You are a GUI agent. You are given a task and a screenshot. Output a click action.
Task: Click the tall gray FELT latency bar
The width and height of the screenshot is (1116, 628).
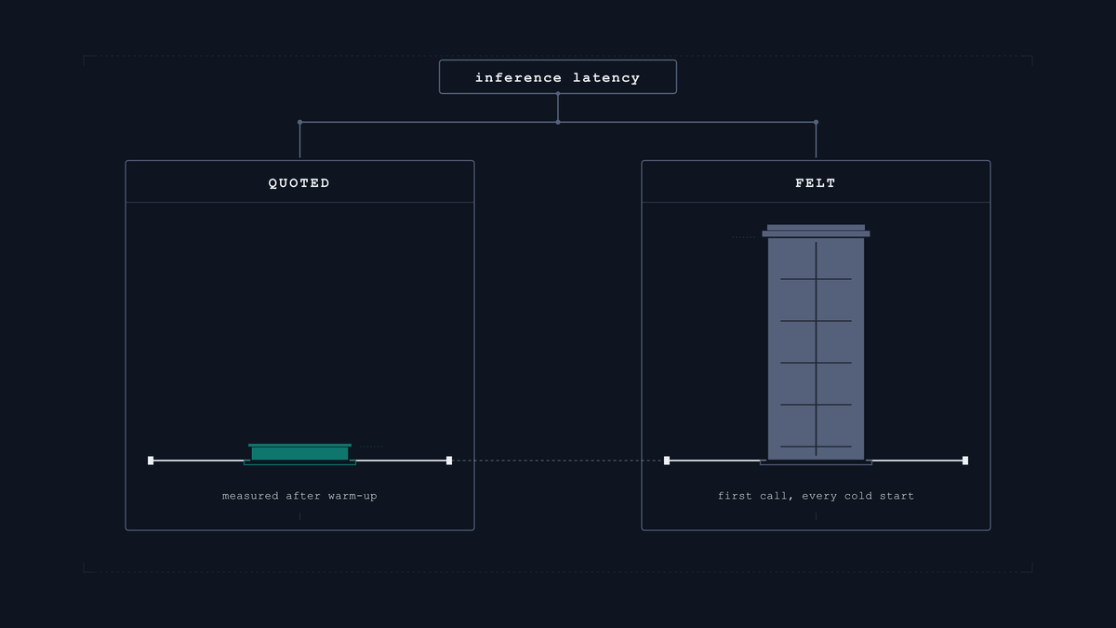tap(816, 348)
